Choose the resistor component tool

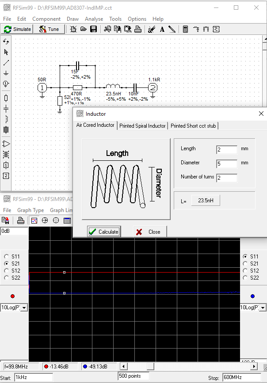tap(6, 97)
